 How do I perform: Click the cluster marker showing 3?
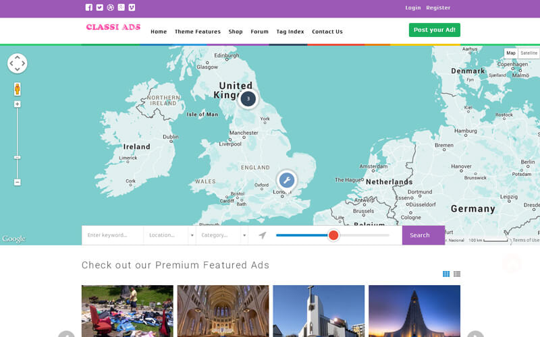coord(248,98)
